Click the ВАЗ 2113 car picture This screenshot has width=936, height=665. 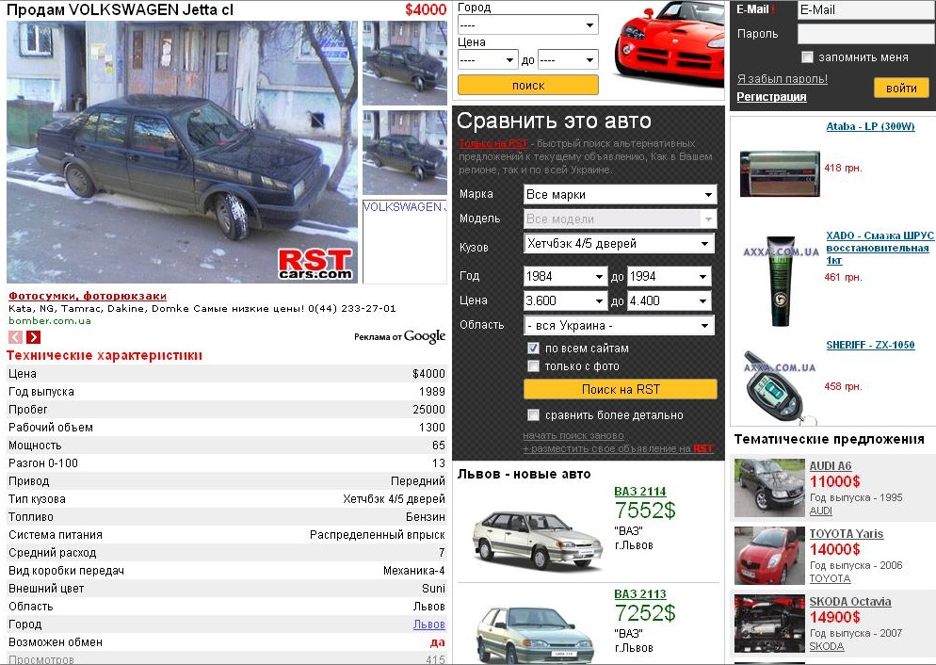click(x=535, y=635)
